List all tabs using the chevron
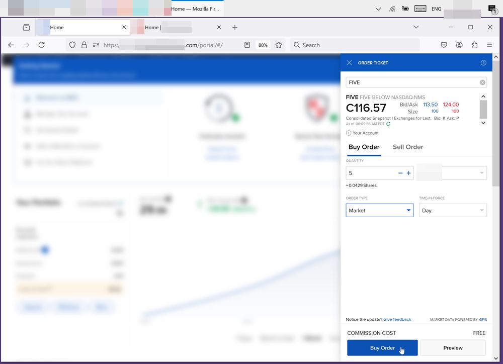Viewport: 503px width, 364px height. pyautogui.click(x=416, y=27)
